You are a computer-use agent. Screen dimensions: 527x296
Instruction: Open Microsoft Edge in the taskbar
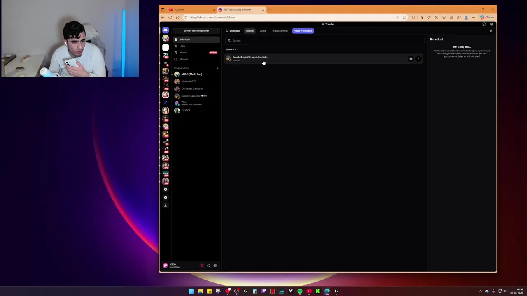coord(327,291)
